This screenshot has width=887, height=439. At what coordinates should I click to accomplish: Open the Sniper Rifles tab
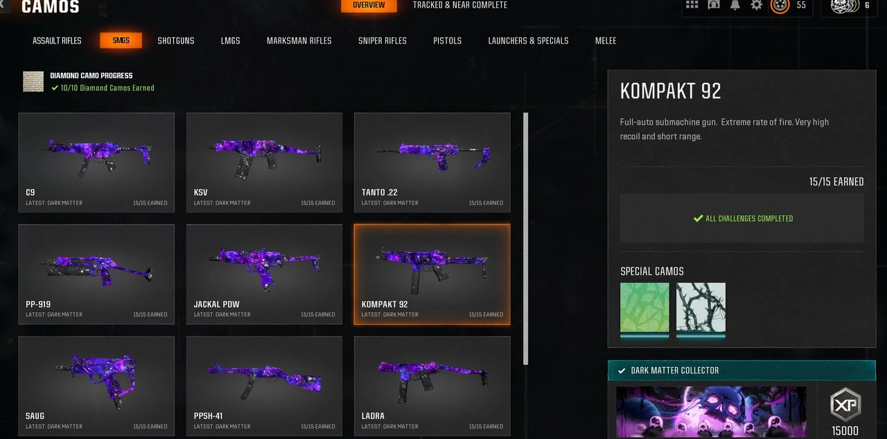pyautogui.click(x=383, y=41)
